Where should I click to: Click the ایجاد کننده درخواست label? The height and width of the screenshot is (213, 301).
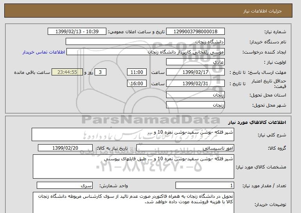click(264, 52)
